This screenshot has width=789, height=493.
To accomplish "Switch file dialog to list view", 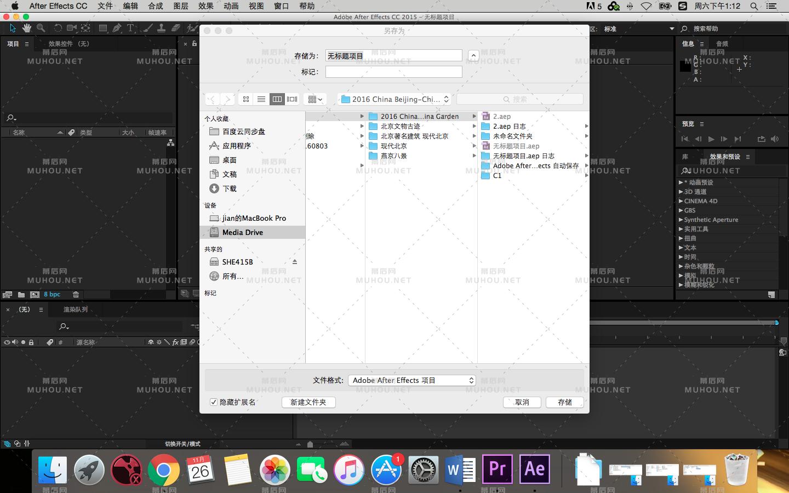I will (x=261, y=99).
